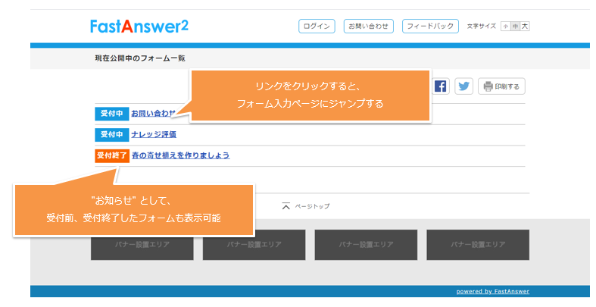The width and height of the screenshot is (596, 307).
Task: Follow the powered by FastAnswer link
Action: pos(492,291)
